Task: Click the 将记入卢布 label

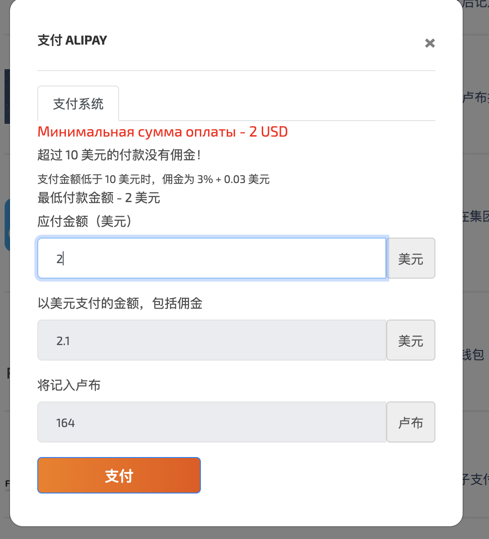Action: 69,385
